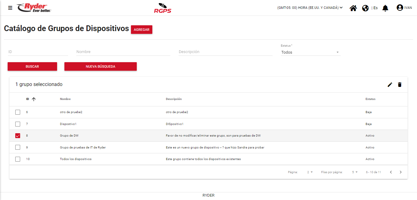Go to the previous page arrow
417x200 pixels.
coord(391,172)
